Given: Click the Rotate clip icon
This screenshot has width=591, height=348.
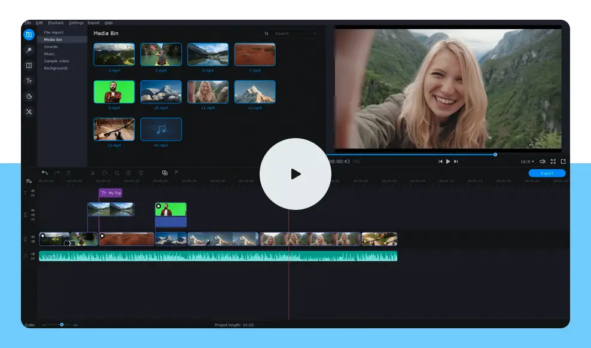Looking at the screenshot, I should (105, 173).
